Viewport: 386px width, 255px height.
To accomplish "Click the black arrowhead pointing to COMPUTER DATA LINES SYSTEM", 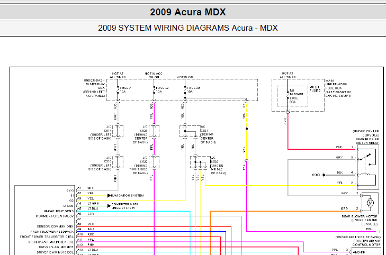I will 109,206.
